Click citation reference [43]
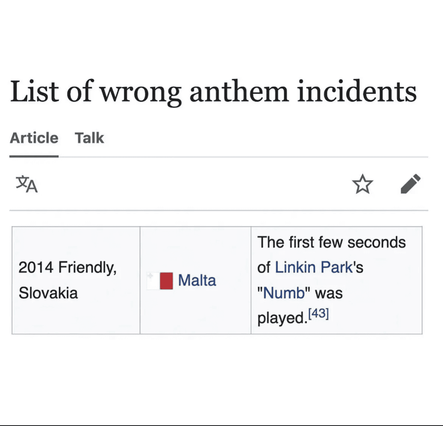The width and height of the screenshot is (443, 426). (x=318, y=314)
